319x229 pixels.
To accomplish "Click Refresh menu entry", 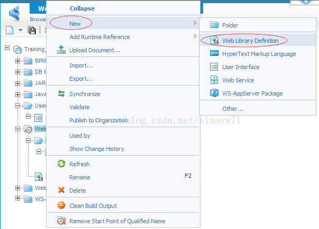I will point(79,164).
